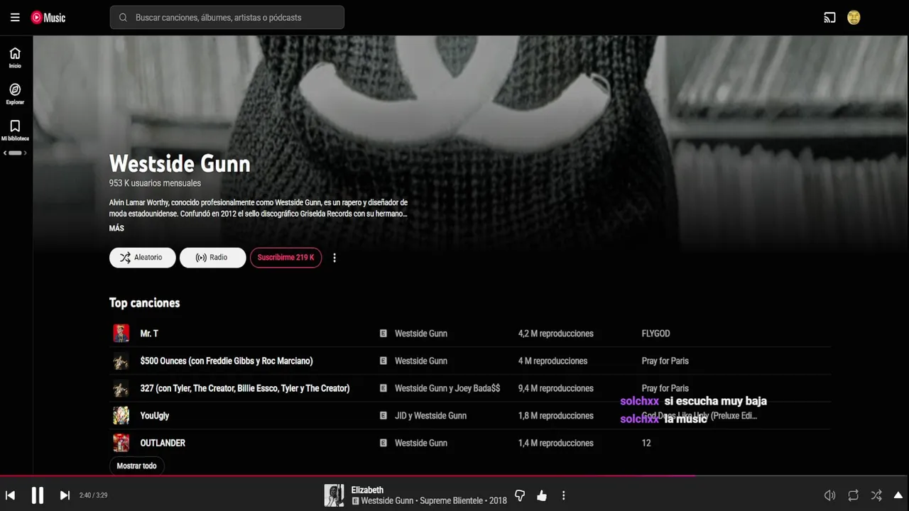Expand the player page with up arrow
This screenshot has height=511, width=909.
click(x=898, y=495)
